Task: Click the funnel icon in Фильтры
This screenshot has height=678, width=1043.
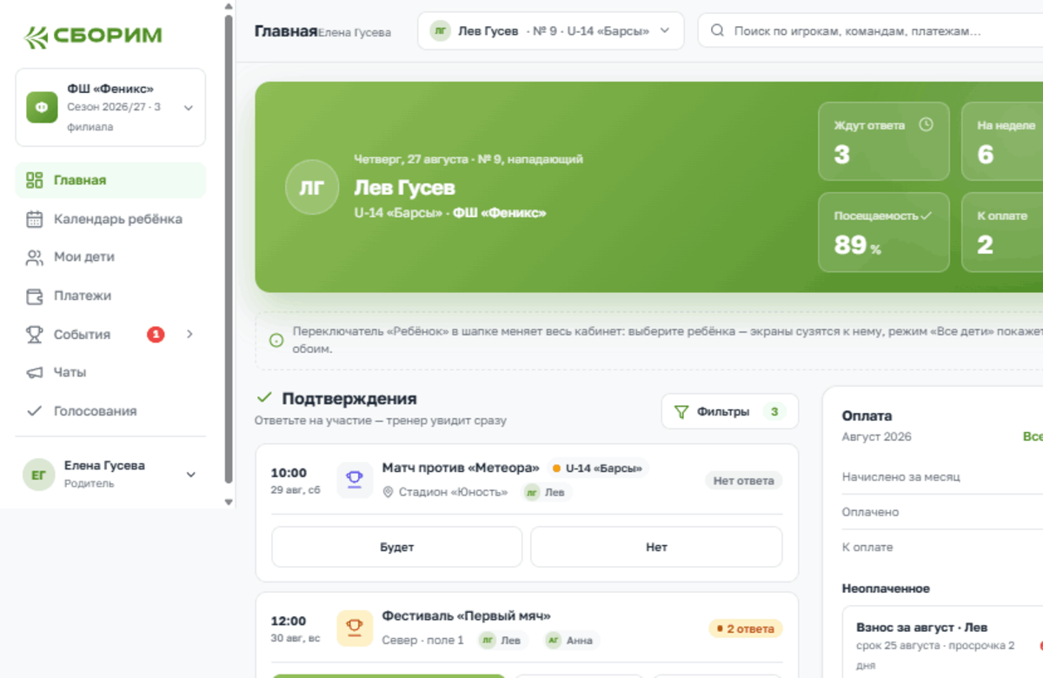Action: point(681,411)
